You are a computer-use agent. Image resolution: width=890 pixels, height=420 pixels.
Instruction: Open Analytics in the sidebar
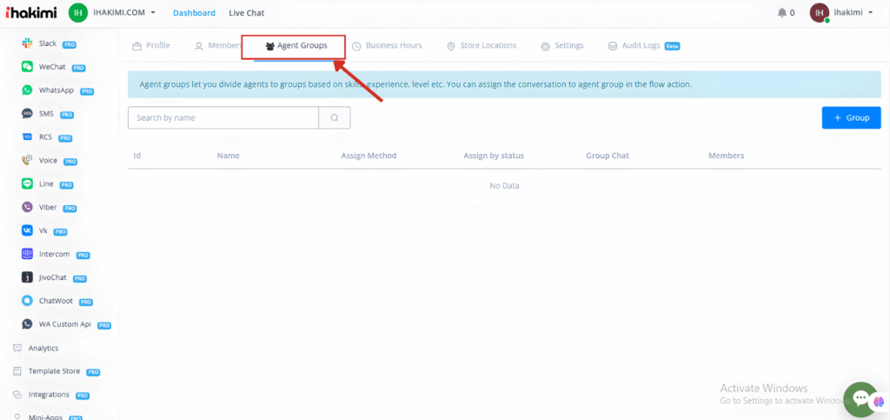click(x=43, y=348)
